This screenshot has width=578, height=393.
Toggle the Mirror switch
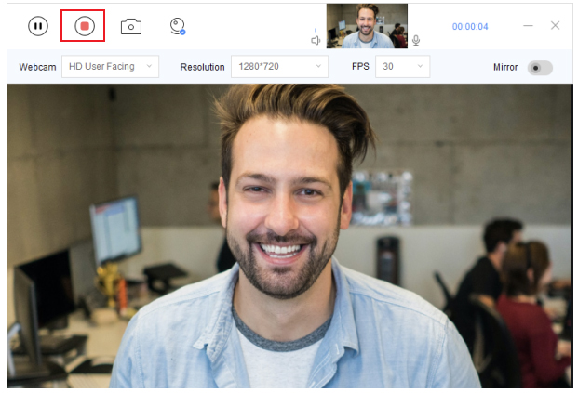coord(540,68)
